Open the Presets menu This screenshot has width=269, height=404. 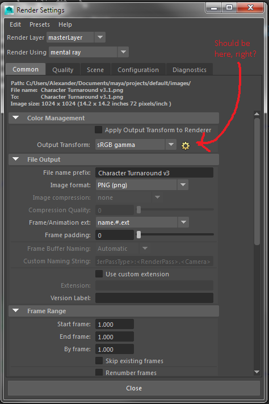pos(40,24)
